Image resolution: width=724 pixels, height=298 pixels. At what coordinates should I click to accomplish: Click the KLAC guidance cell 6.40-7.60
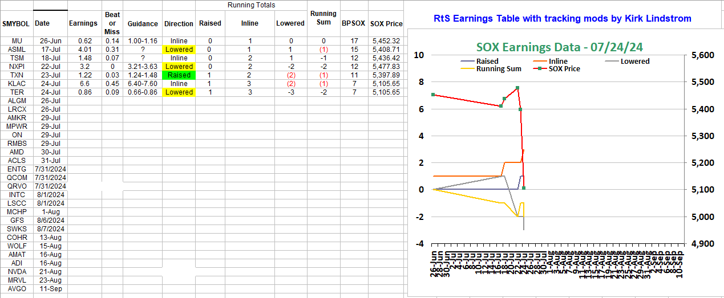pyautogui.click(x=143, y=84)
